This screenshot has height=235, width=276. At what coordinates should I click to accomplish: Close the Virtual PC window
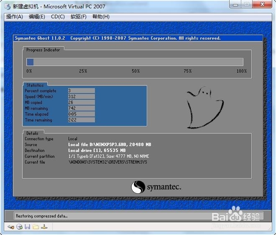coord(262,5)
